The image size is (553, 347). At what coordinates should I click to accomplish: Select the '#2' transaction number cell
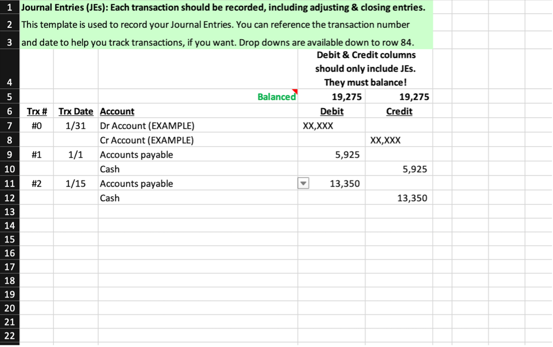point(37,183)
